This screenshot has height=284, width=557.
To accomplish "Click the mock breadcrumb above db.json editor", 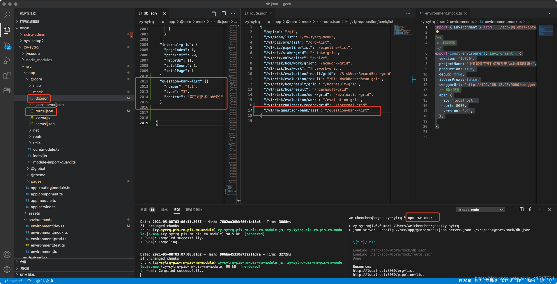I will pyautogui.click(x=201, y=21).
